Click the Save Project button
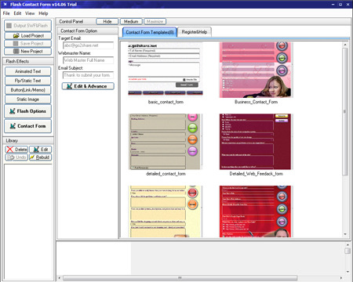353x282 pixels. 28,43
